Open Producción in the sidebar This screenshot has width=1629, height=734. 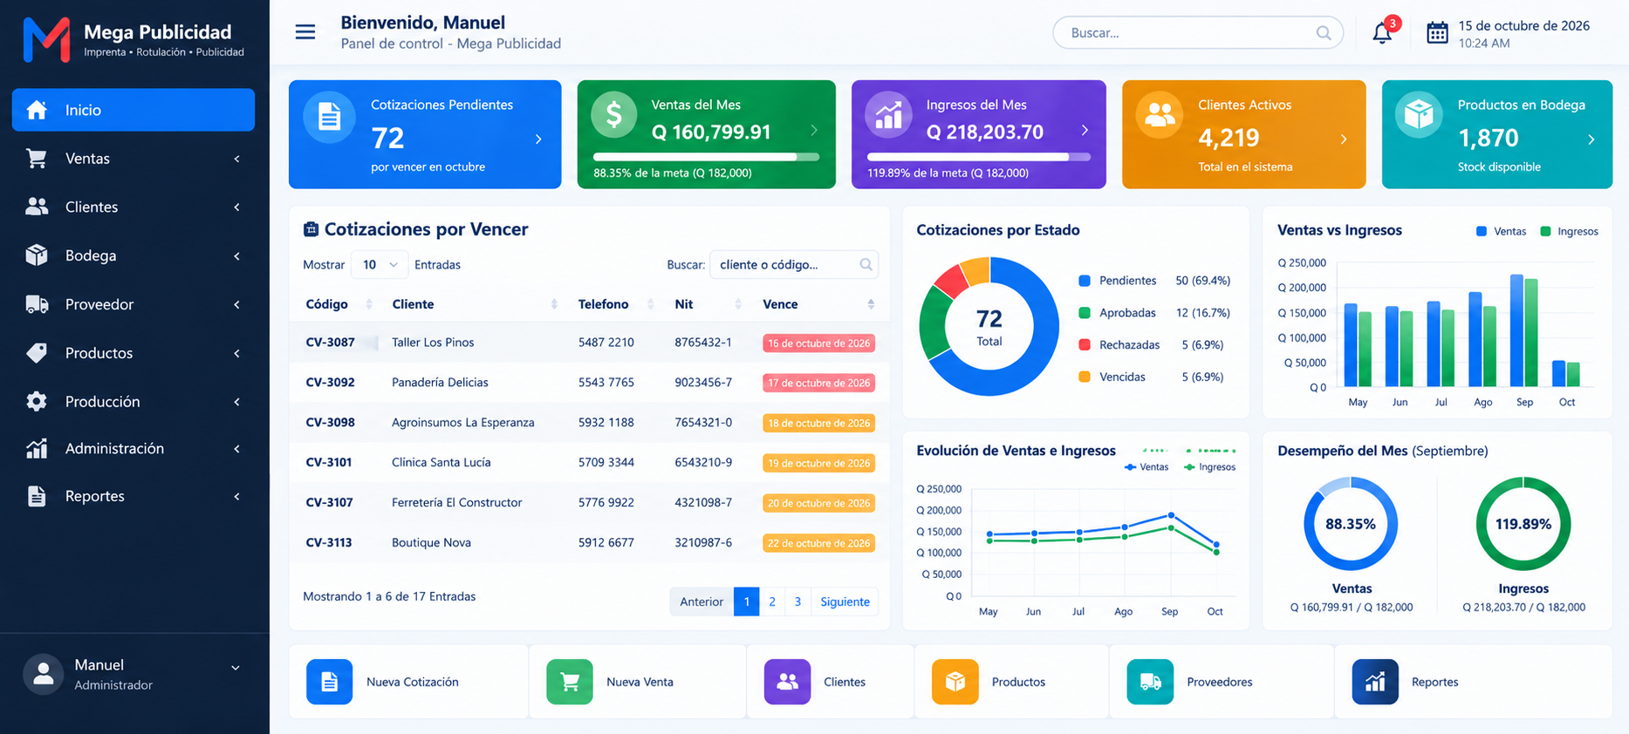coord(133,402)
